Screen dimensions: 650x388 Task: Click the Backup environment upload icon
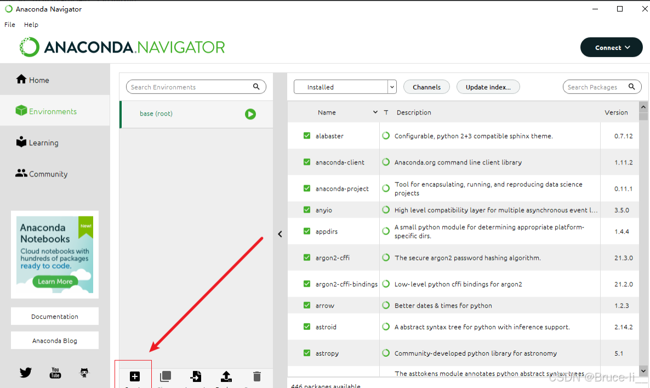(226, 376)
